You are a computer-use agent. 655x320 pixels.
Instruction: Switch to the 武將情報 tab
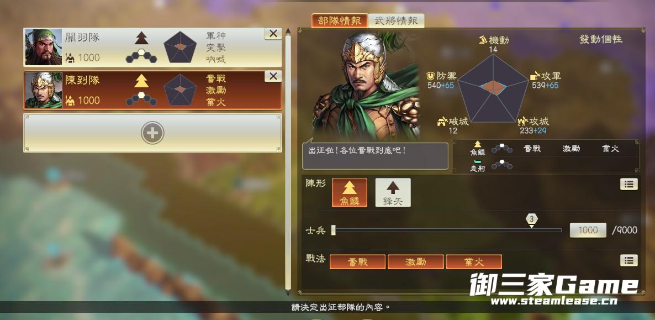(x=396, y=21)
